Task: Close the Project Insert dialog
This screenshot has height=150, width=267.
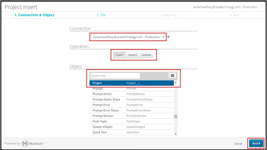Action: point(262,6)
